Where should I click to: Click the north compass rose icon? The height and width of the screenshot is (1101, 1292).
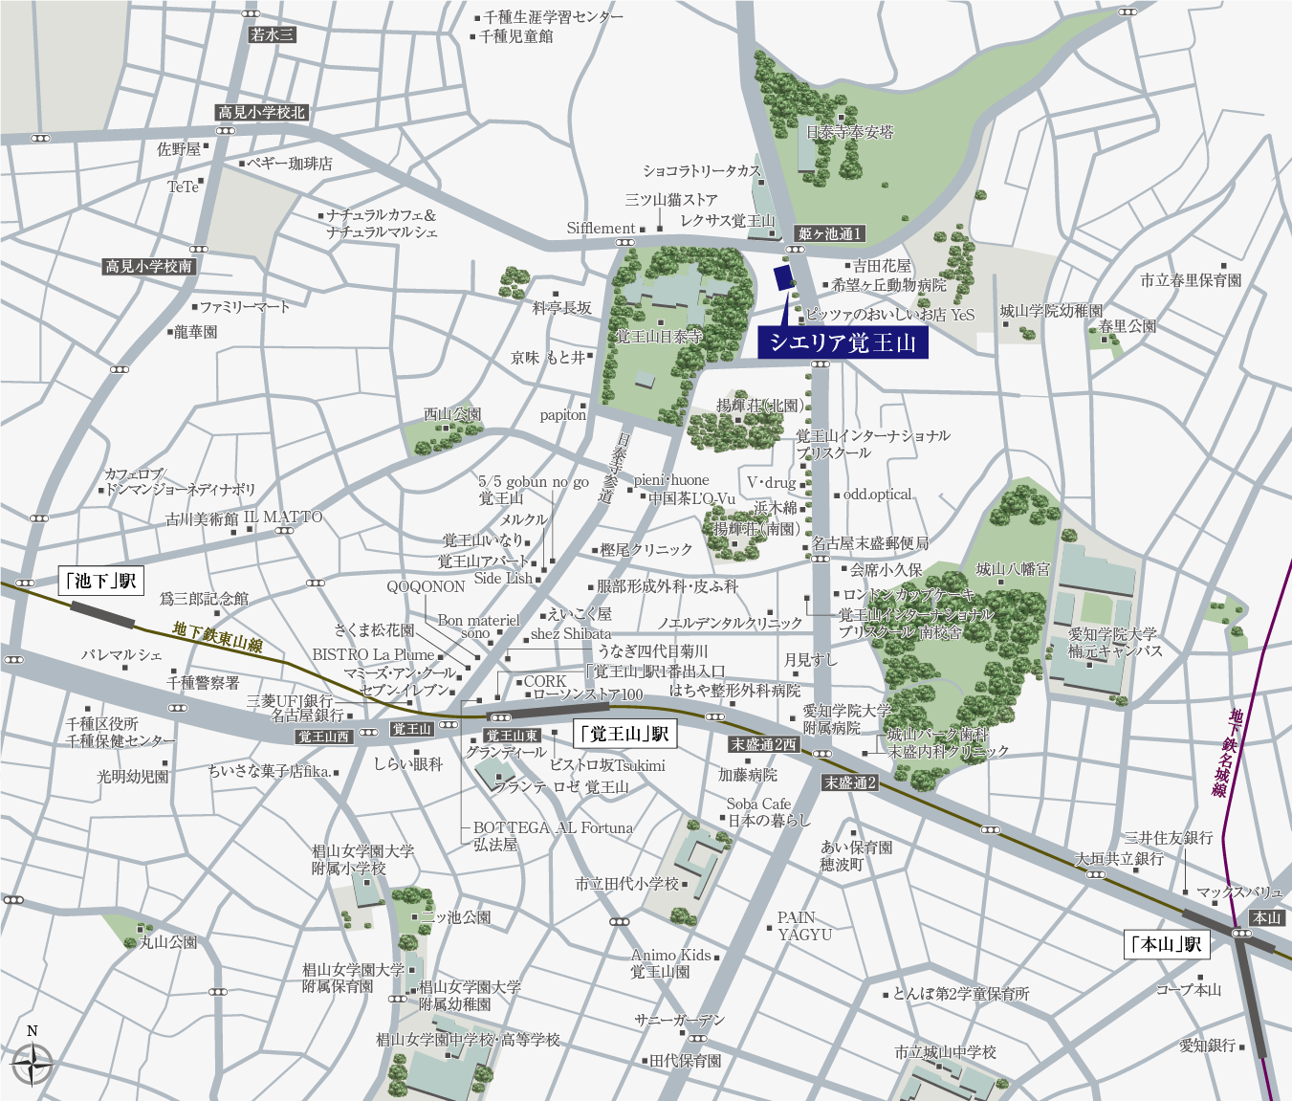pos(33,1064)
